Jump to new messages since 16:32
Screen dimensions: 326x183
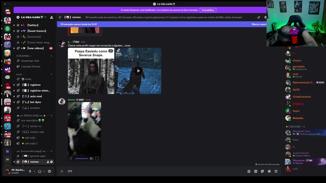79,24
